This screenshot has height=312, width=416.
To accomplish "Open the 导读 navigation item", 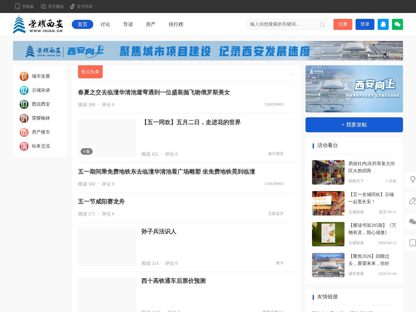I will click(128, 24).
